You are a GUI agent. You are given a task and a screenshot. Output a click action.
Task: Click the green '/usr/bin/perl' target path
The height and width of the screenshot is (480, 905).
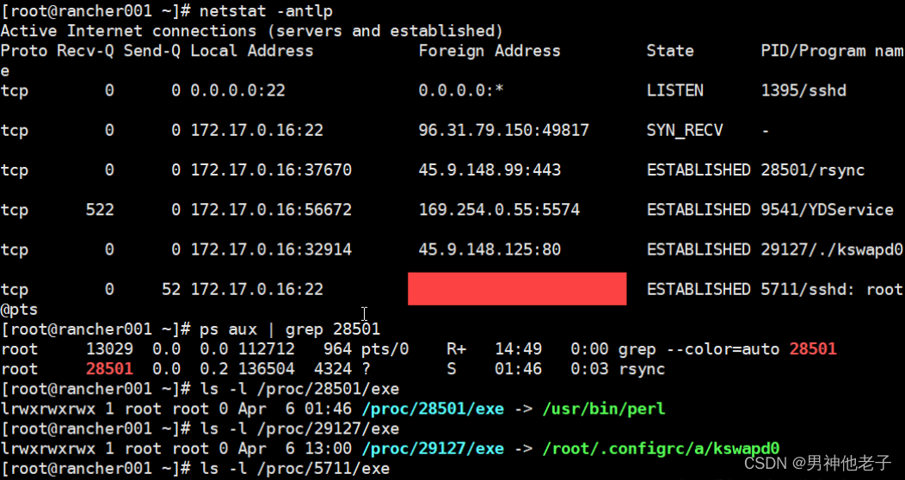[x=604, y=409]
